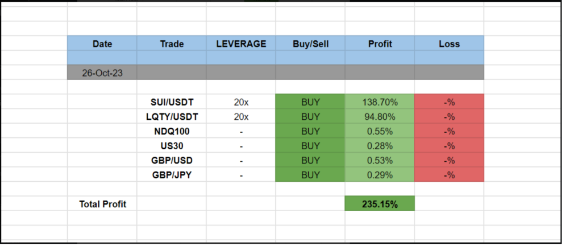582x247 pixels.
Task: Select the 94.80% profit cell
Action: (380, 117)
